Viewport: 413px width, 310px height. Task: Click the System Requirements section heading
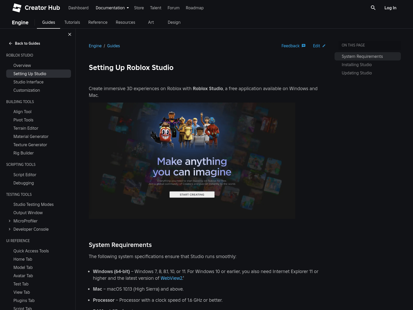[120, 245]
